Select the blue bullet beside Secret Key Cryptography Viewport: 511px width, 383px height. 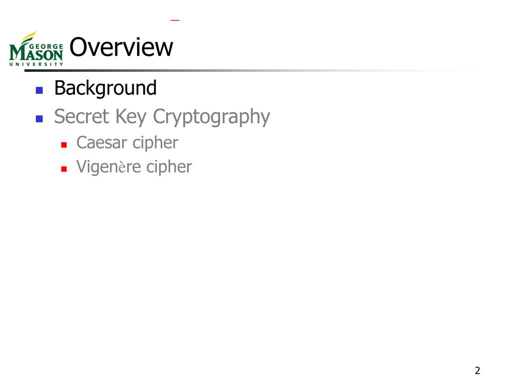tap(39, 119)
